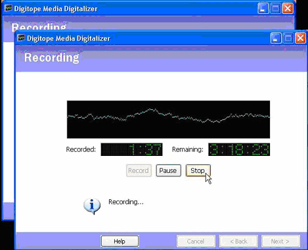The width and height of the screenshot is (308, 250).
Task: Click the blue info bubble icon
Action: pos(92,206)
